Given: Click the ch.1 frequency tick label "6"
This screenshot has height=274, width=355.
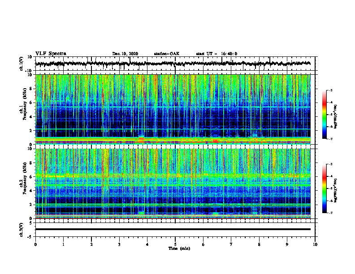Looking at the screenshot, I should pos(31,103).
